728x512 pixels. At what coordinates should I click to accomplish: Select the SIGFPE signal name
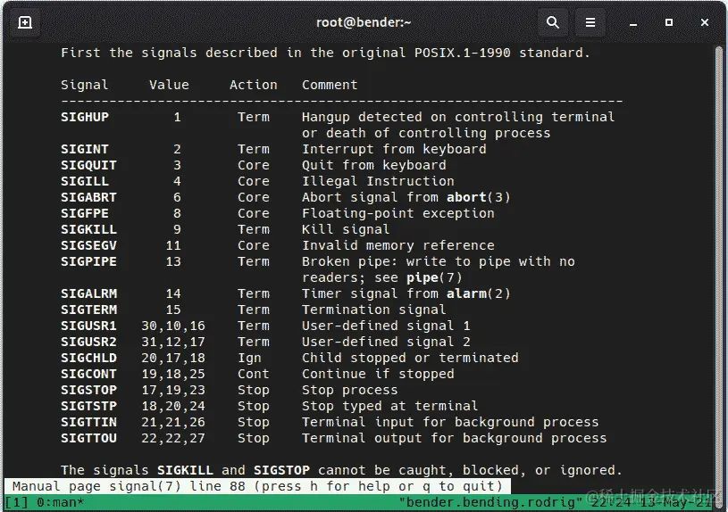(85, 213)
